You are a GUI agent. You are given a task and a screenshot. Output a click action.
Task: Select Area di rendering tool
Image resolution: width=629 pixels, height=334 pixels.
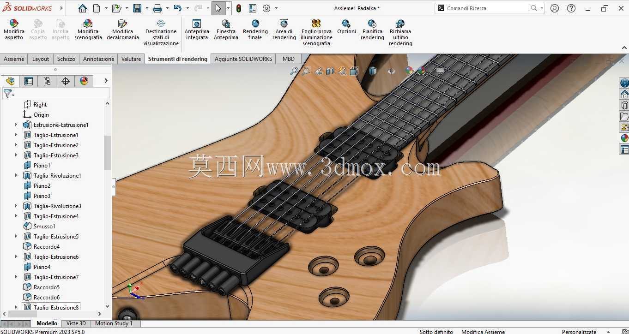[284, 30]
